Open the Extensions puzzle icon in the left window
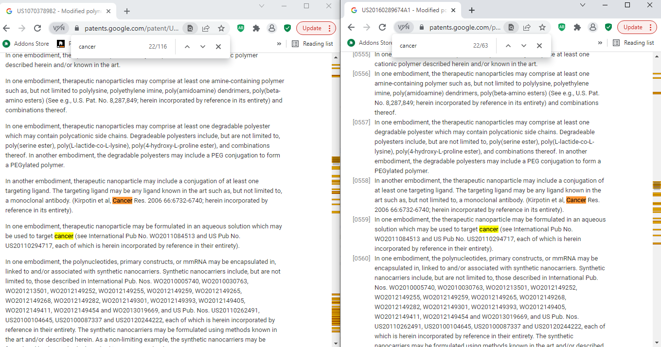 (256, 28)
